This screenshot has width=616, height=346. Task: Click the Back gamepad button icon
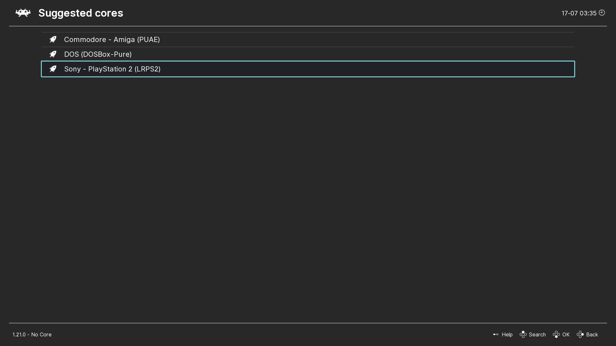[580, 334]
